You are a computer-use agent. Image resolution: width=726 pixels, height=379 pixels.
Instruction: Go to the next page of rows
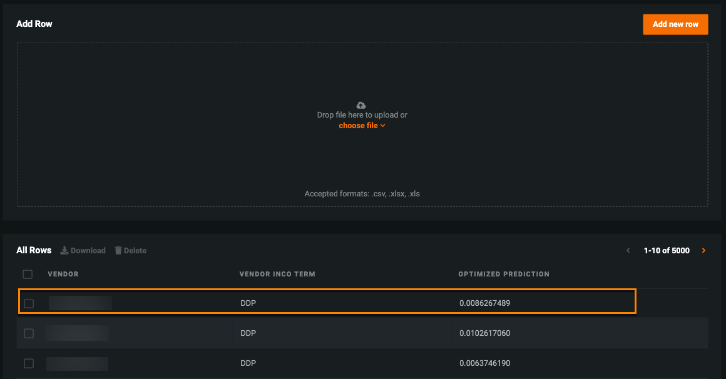(703, 251)
